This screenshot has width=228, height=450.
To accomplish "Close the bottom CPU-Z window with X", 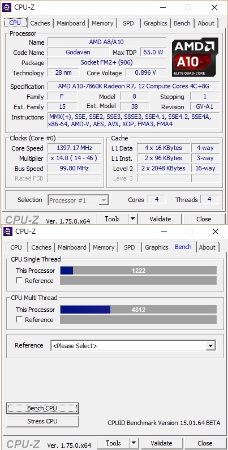I will click(215, 232).
